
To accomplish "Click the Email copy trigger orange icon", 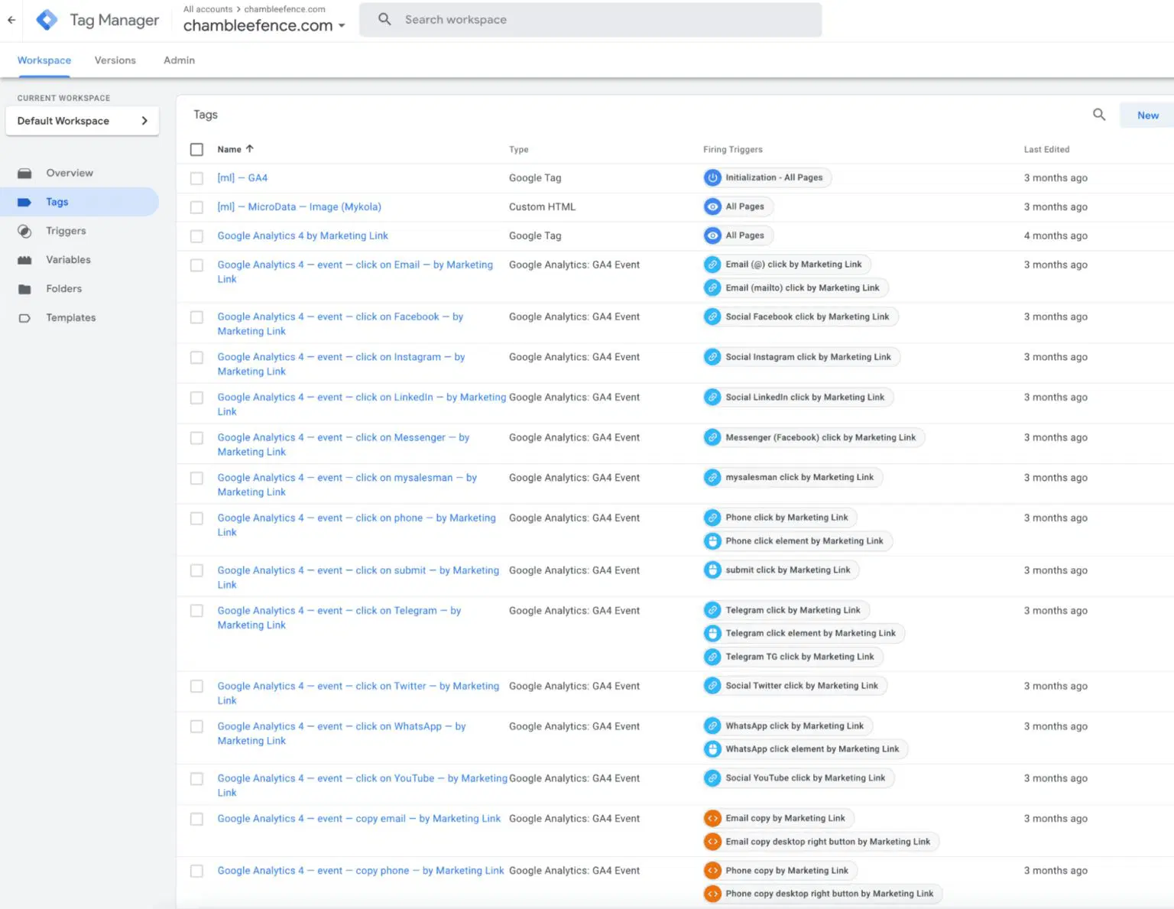I will click(x=712, y=818).
